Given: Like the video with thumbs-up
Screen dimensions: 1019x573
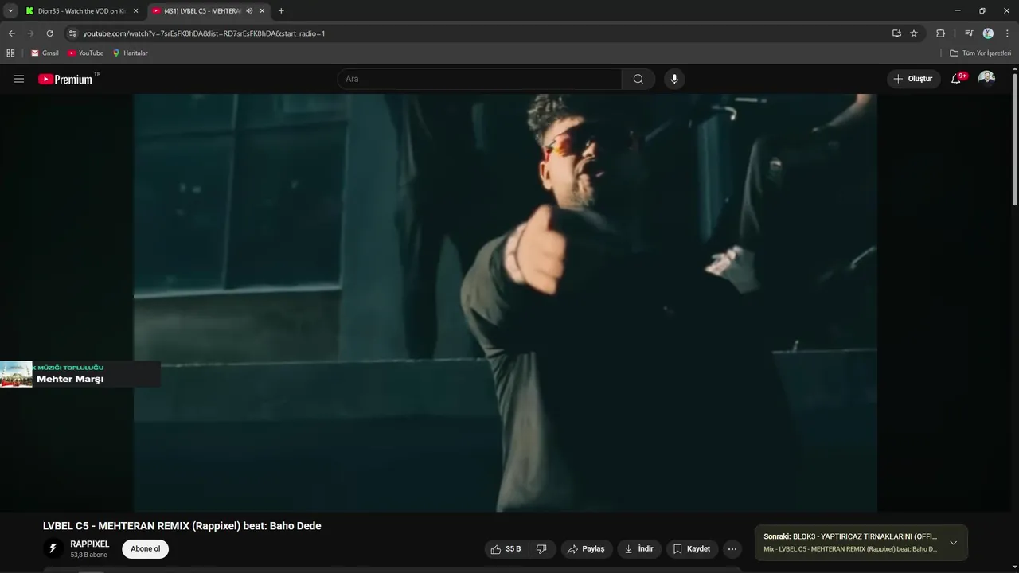Looking at the screenshot, I should 506,549.
